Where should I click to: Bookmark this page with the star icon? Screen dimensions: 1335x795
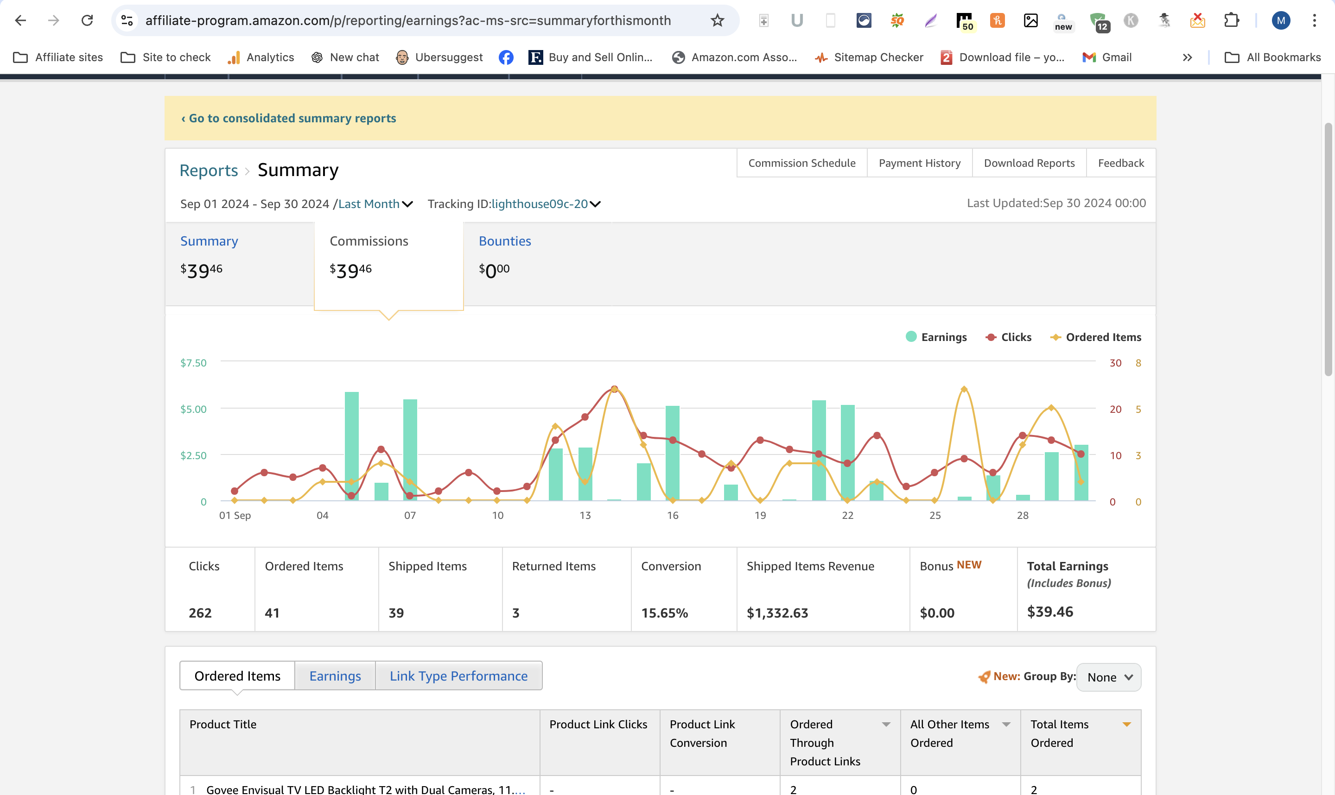click(x=717, y=20)
